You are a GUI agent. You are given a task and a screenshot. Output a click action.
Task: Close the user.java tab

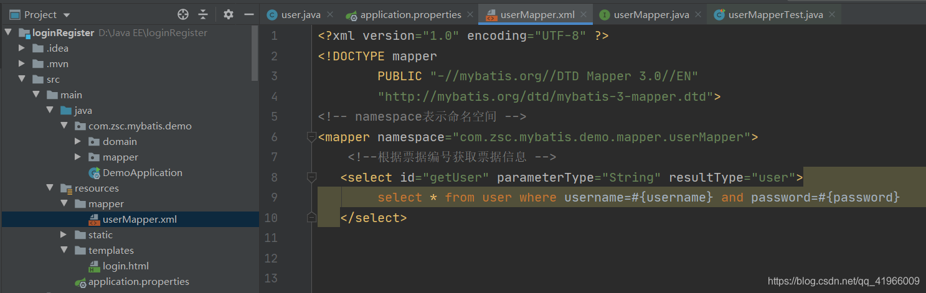[329, 15]
